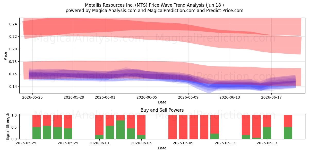Screen dimensions: 309x154
Task: Click the 0.22 price tick label
Action: pyautogui.click(x=13, y=36)
